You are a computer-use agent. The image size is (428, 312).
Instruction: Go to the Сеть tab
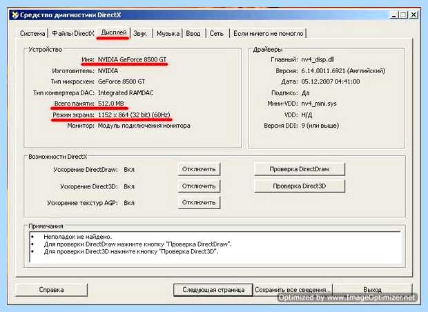pyautogui.click(x=217, y=34)
